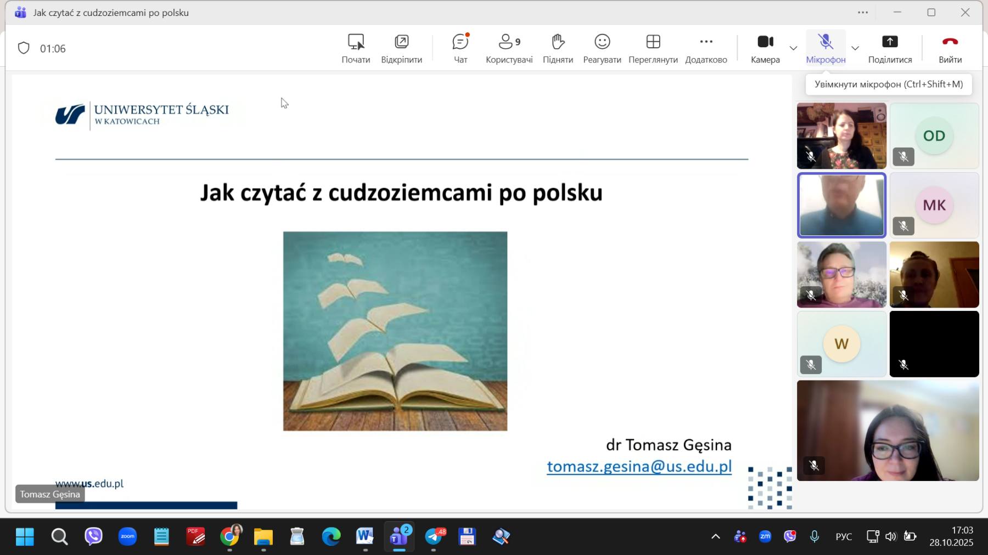Screen dimensions: 988x555
Task: Raise hand with Підняти button
Action: (558, 48)
